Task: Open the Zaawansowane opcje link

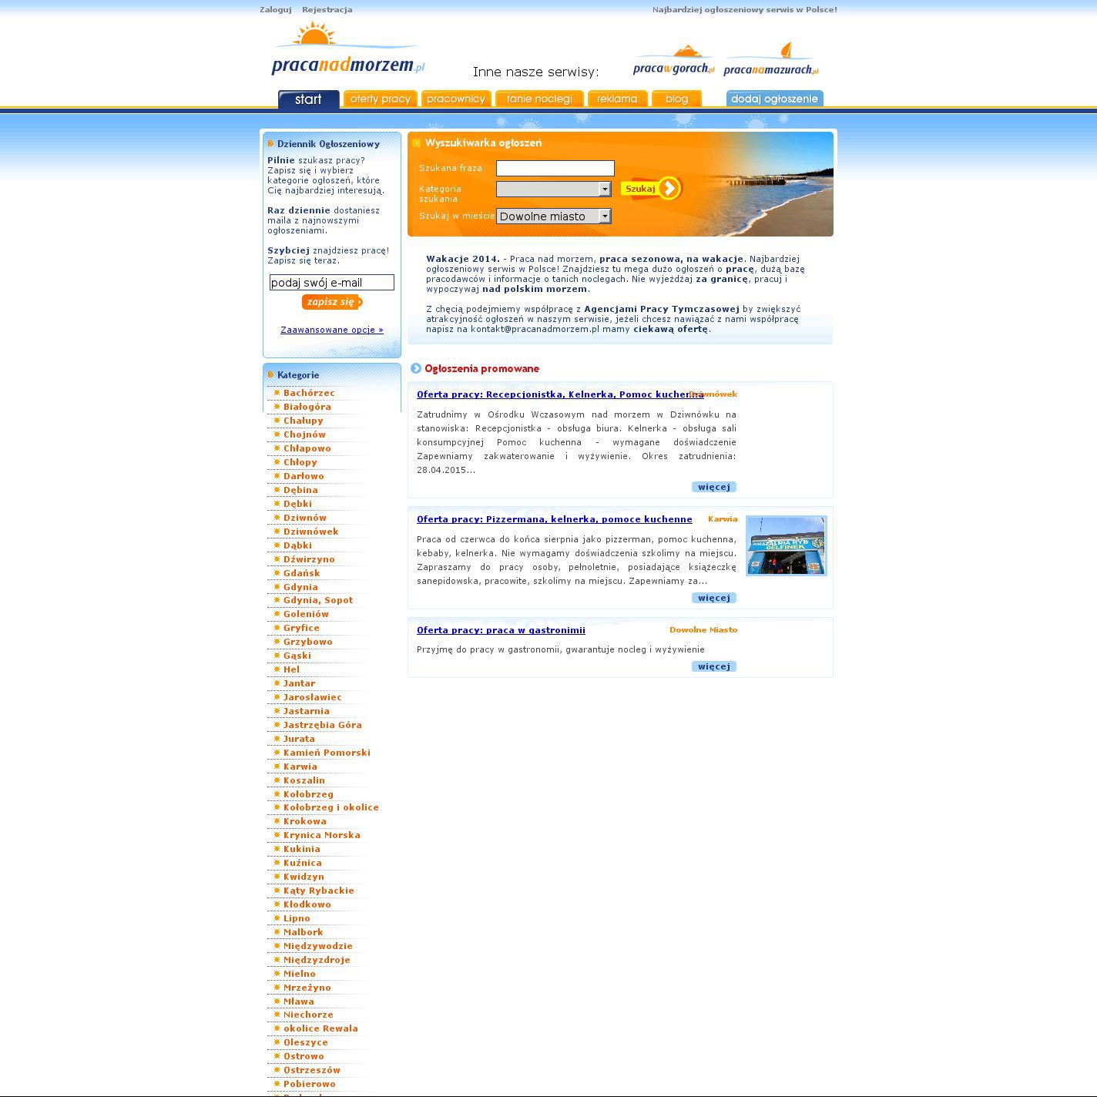Action: [331, 330]
